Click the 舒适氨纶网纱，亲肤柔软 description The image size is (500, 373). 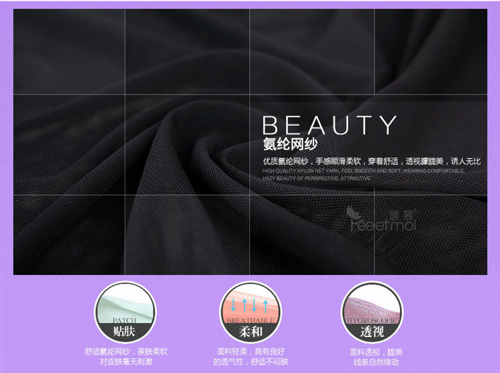pyautogui.click(x=125, y=351)
